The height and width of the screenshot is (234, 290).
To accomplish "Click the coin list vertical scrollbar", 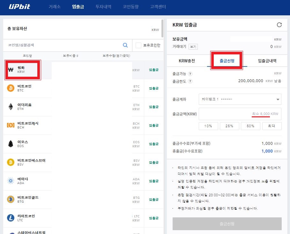I will coord(162,28).
